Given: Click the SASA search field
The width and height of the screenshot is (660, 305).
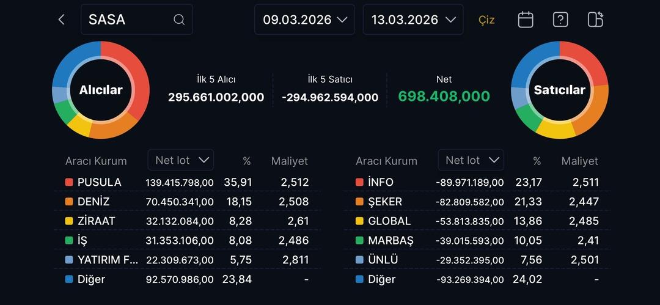Looking at the screenshot, I should pyautogui.click(x=128, y=20).
